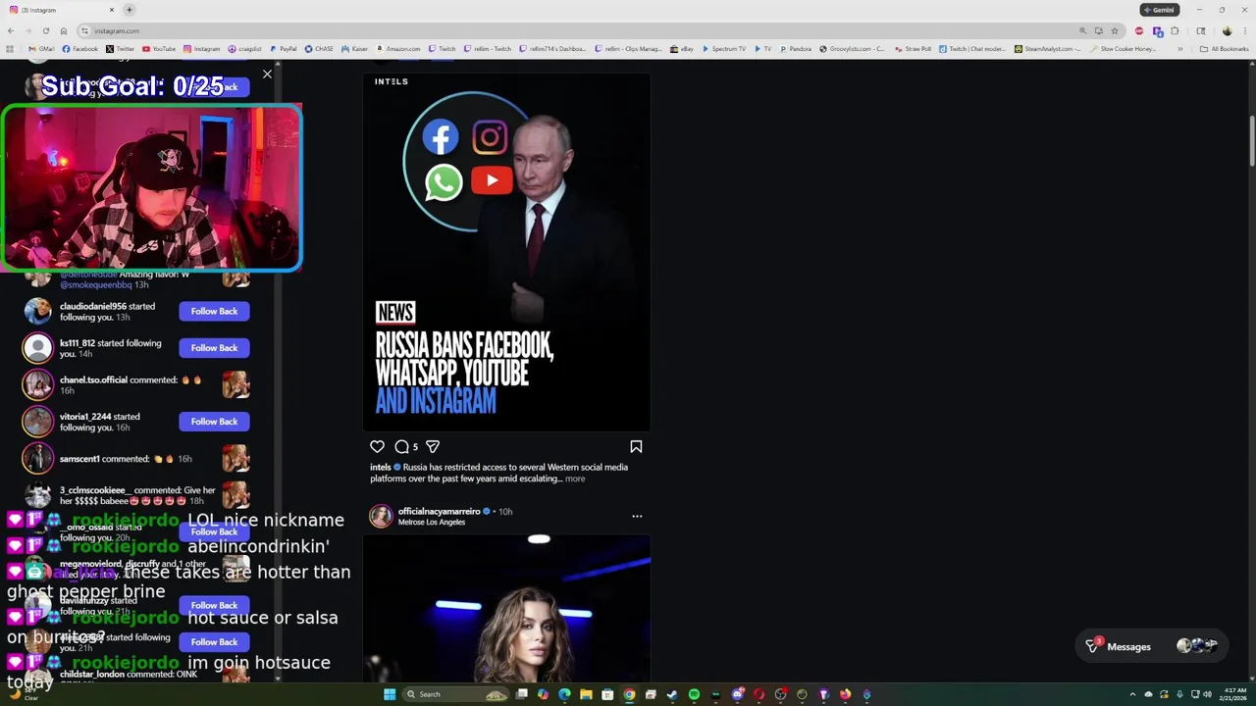Viewport: 1256px width, 706px height.
Task: Like the intels Russia bans post
Action: pyautogui.click(x=377, y=446)
